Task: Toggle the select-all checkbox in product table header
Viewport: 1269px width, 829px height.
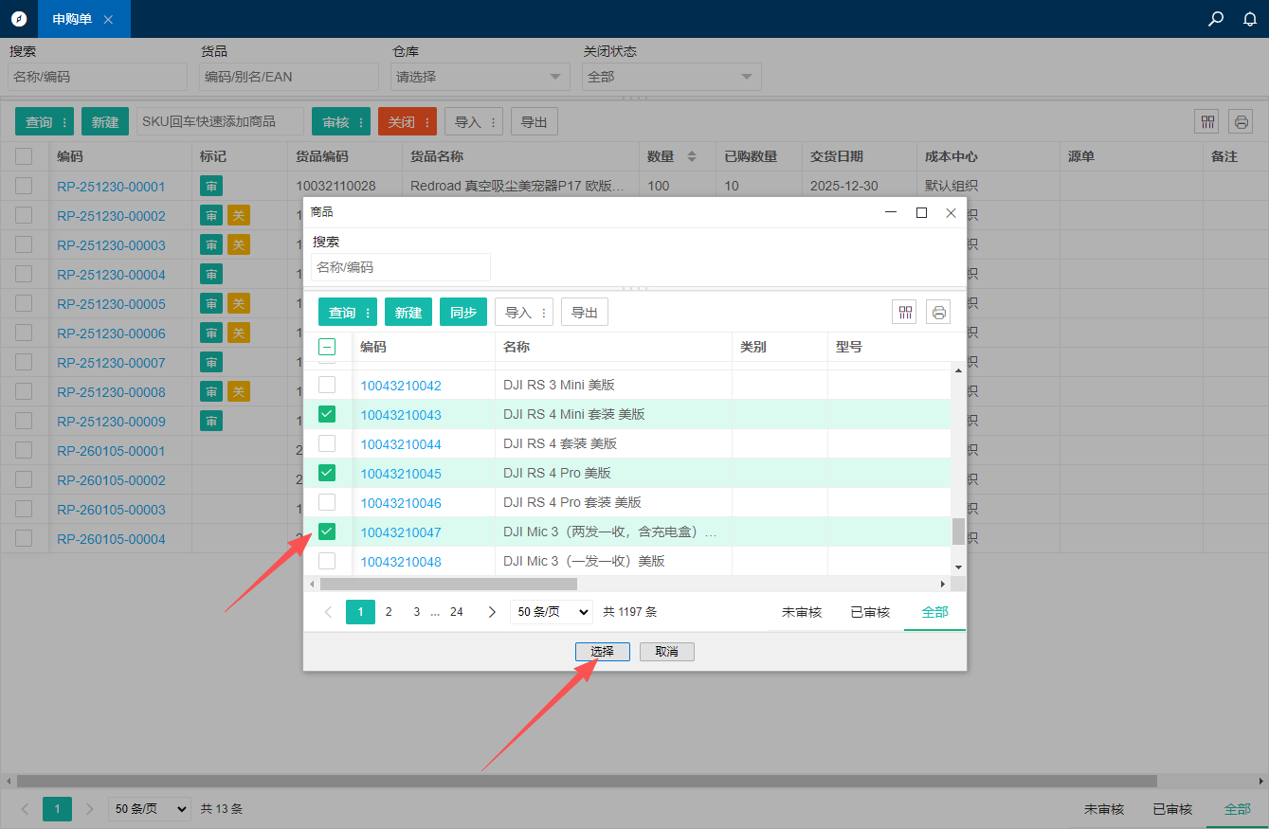Action: coord(327,347)
